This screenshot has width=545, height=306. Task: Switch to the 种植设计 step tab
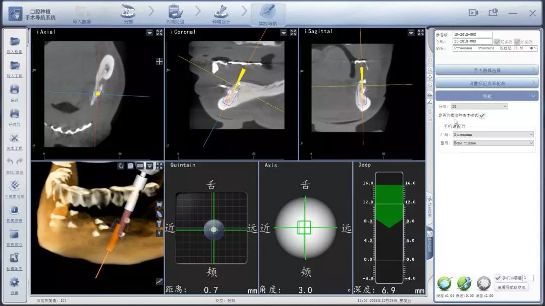(x=221, y=14)
